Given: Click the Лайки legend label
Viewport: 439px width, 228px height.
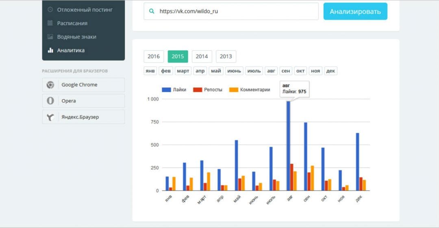Looking at the screenshot, I should coord(180,90).
